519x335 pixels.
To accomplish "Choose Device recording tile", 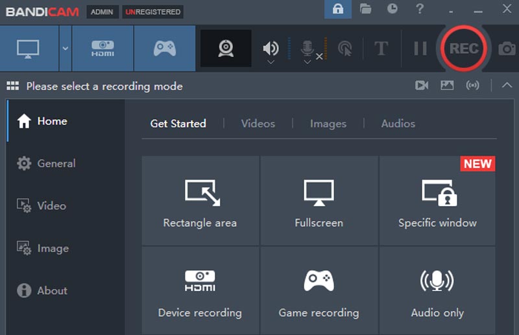I will [x=200, y=291].
